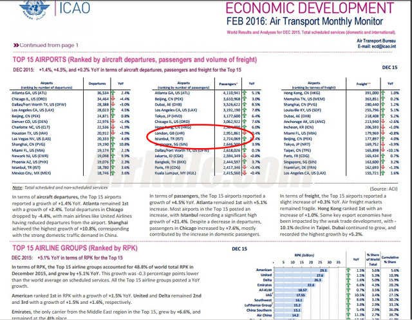
Task: Click red down arrow in Chicago departures row
Action: coord(113,99)
